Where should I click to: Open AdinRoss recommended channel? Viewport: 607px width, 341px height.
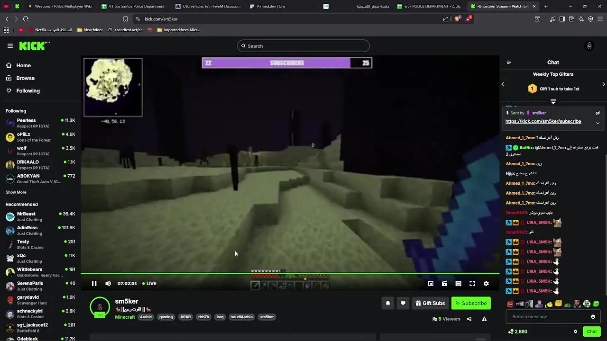pos(40,230)
